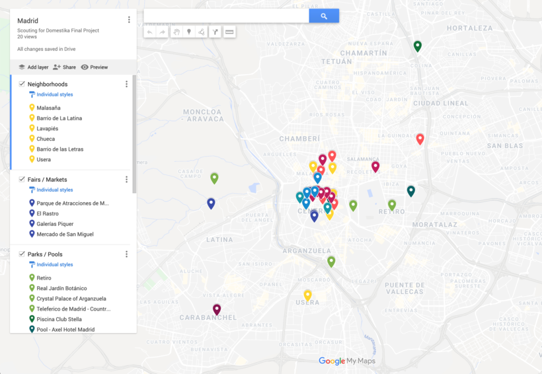Click the green pin in Arganzuela
The height and width of the screenshot is (374, 542).
[x=331, y=261]
